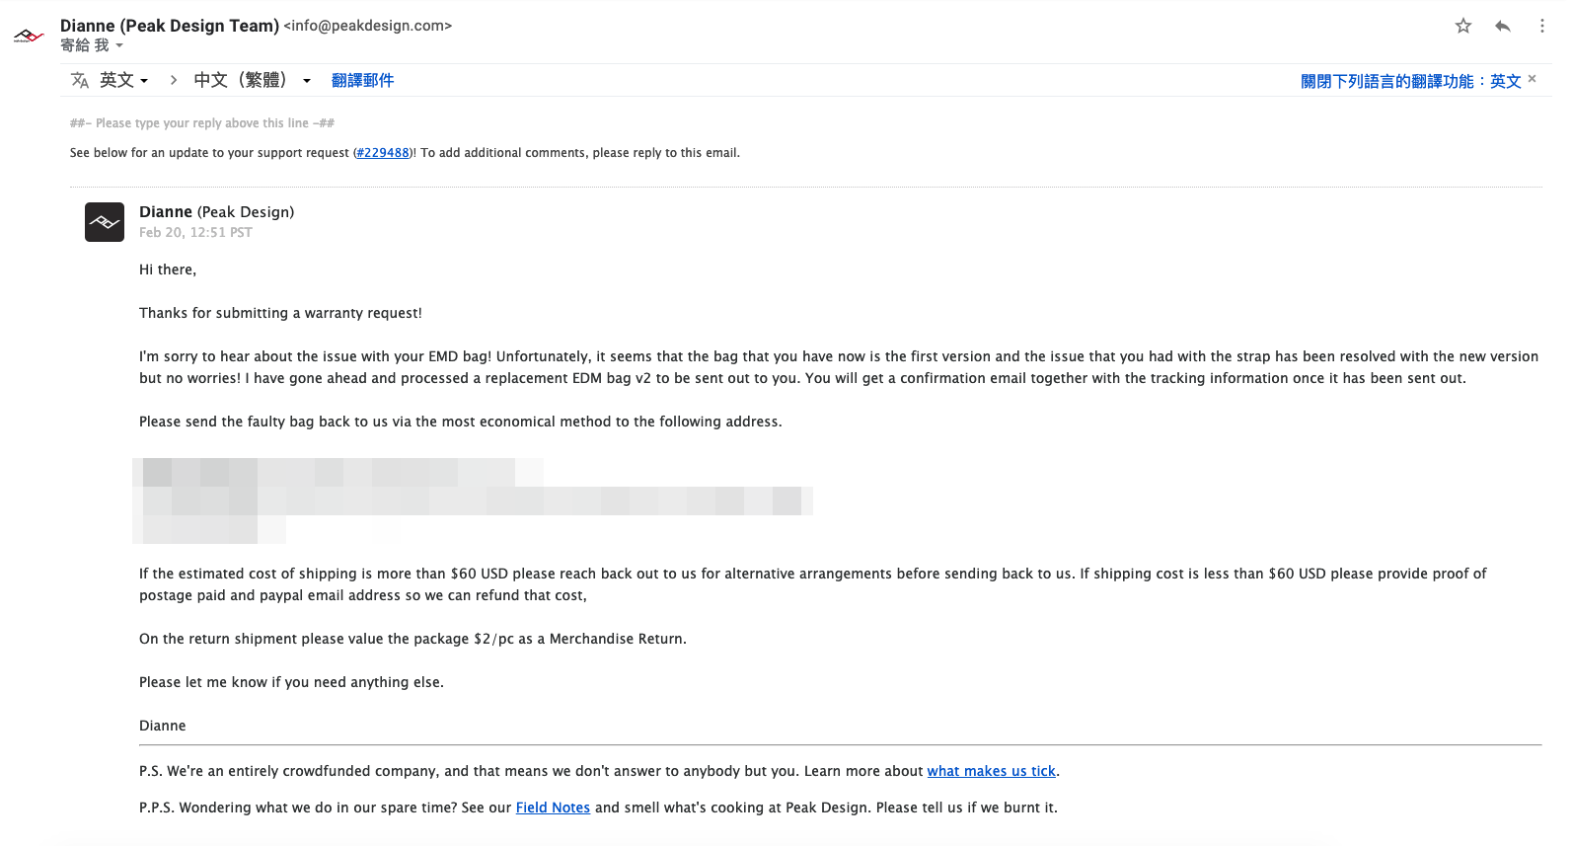
Task: Dismiss the translation bar with the X
Action: point(1532,79)
